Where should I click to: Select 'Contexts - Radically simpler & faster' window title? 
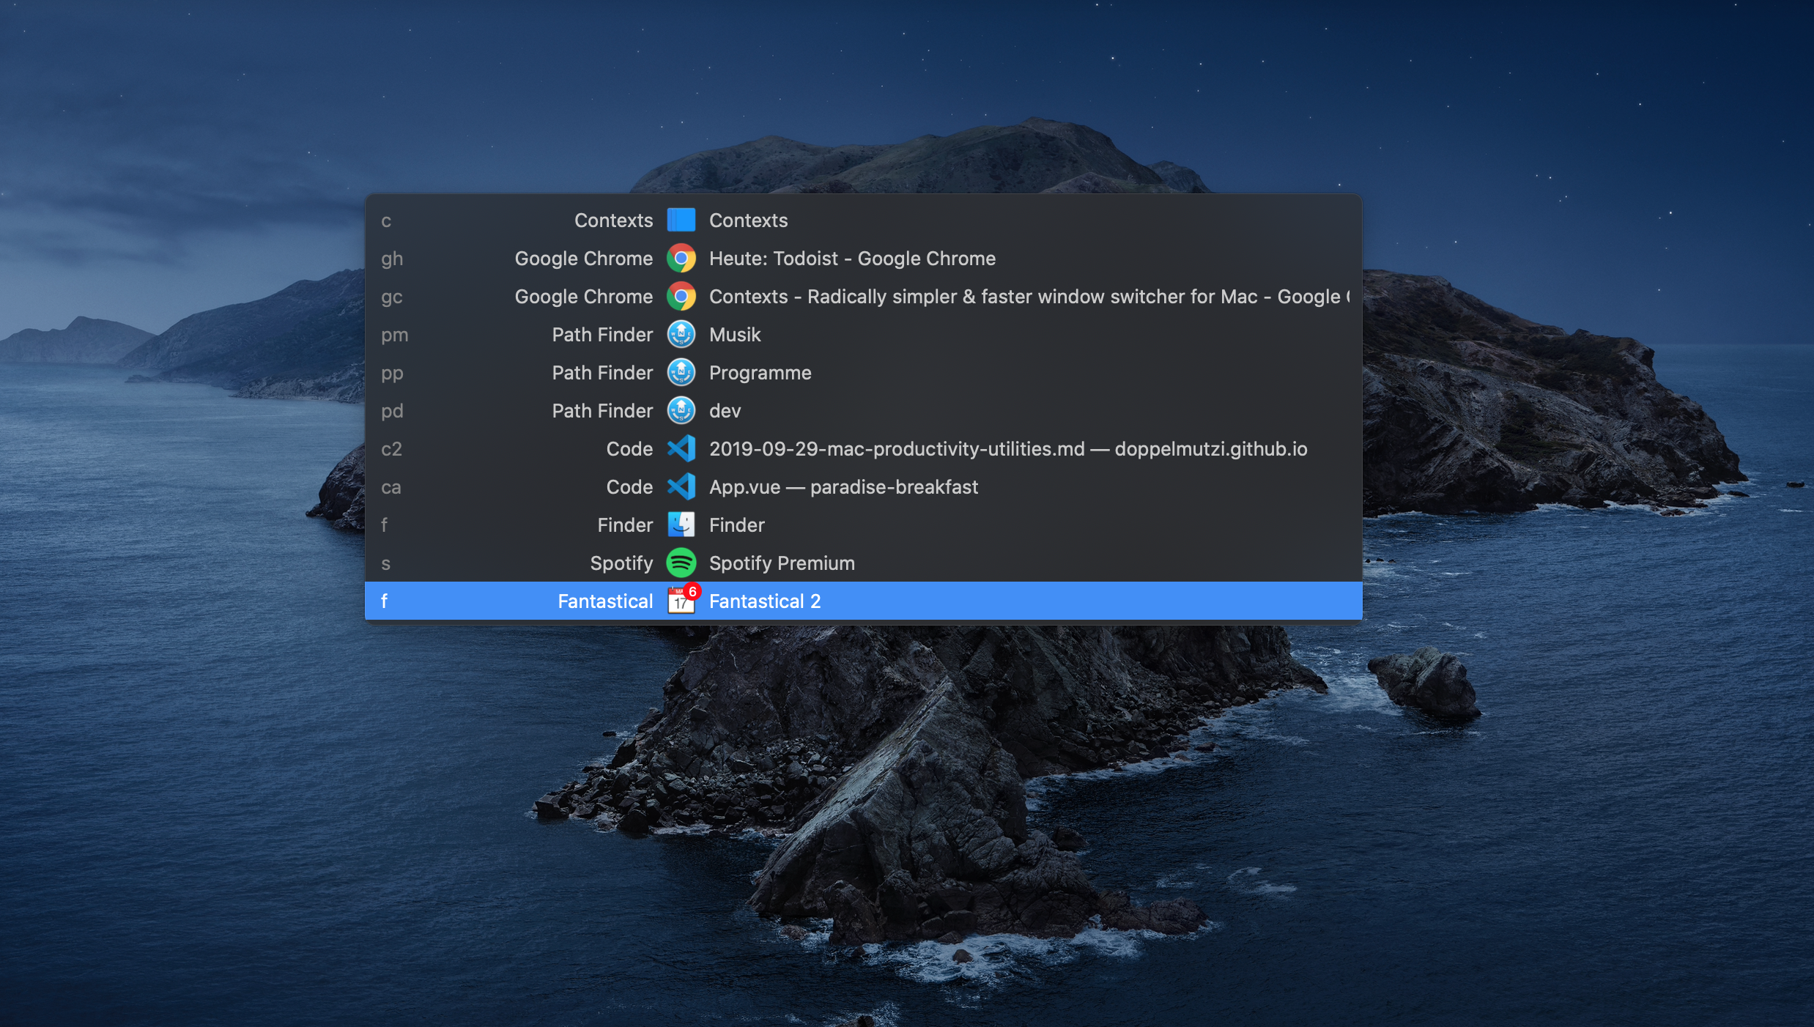point(1029,297)
